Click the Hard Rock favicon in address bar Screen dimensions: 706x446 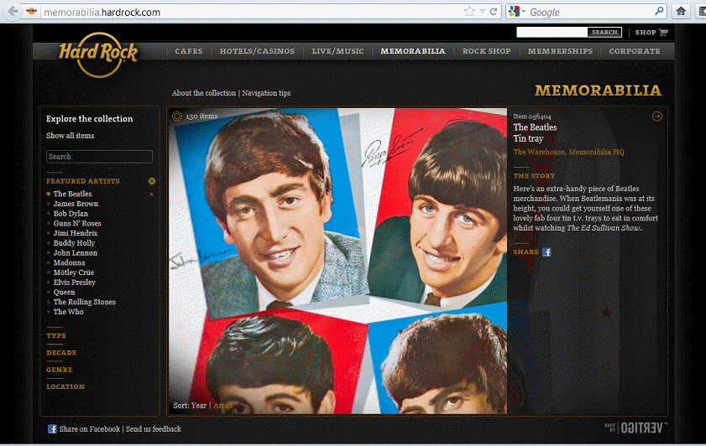coord(31,12)
